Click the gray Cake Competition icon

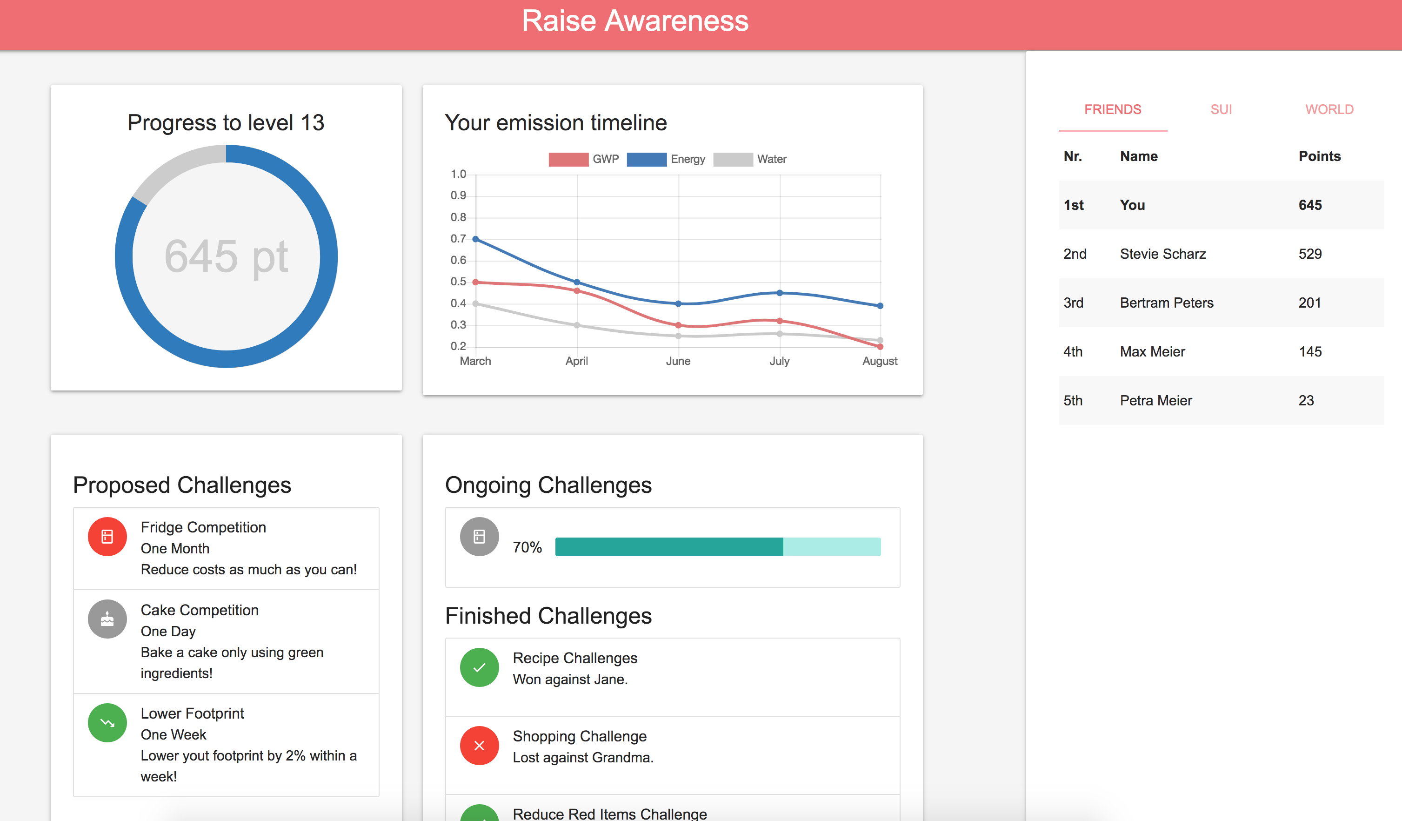(107, 619)
